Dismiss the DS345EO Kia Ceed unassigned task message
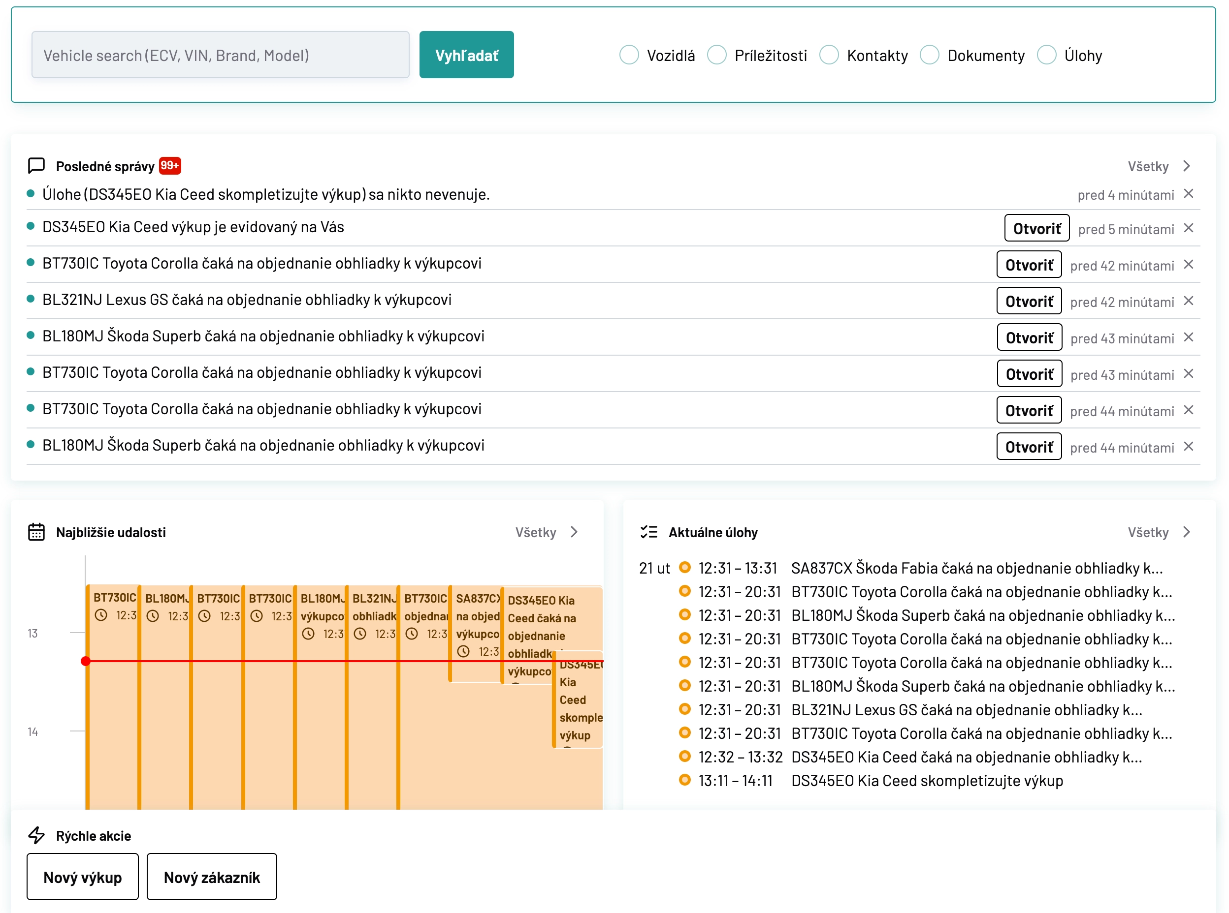The image size is (1229, 913). coord(1190,194)
